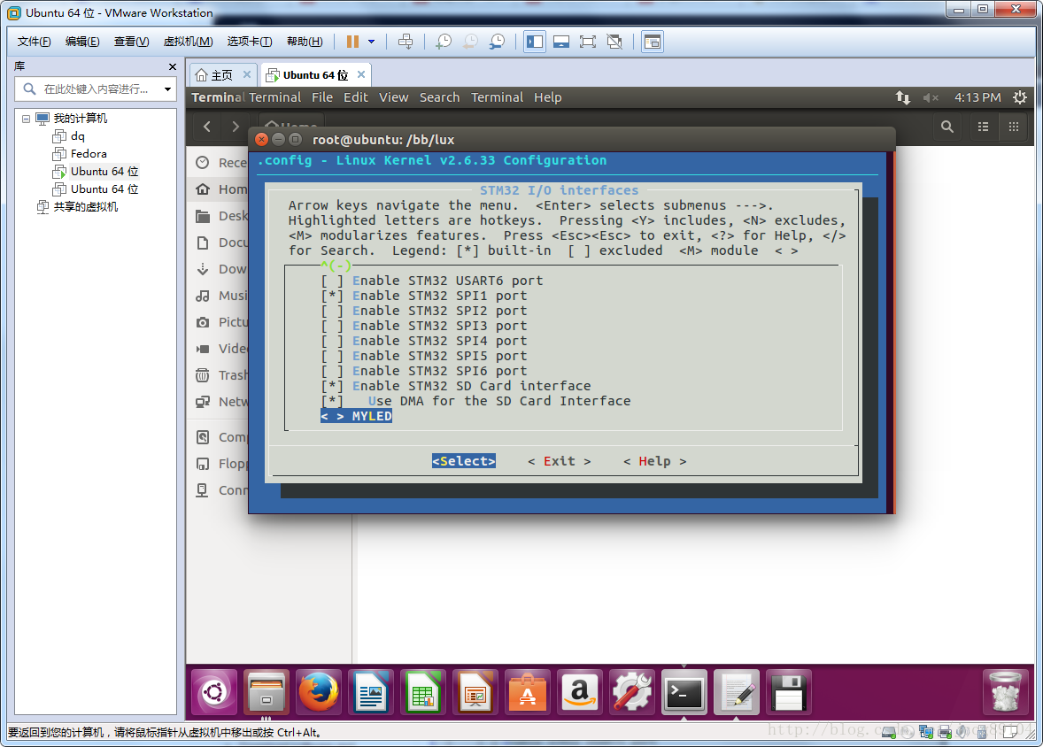1043x747 pixels.
Task: Go forward in the file manager
Action: point(235,127)
